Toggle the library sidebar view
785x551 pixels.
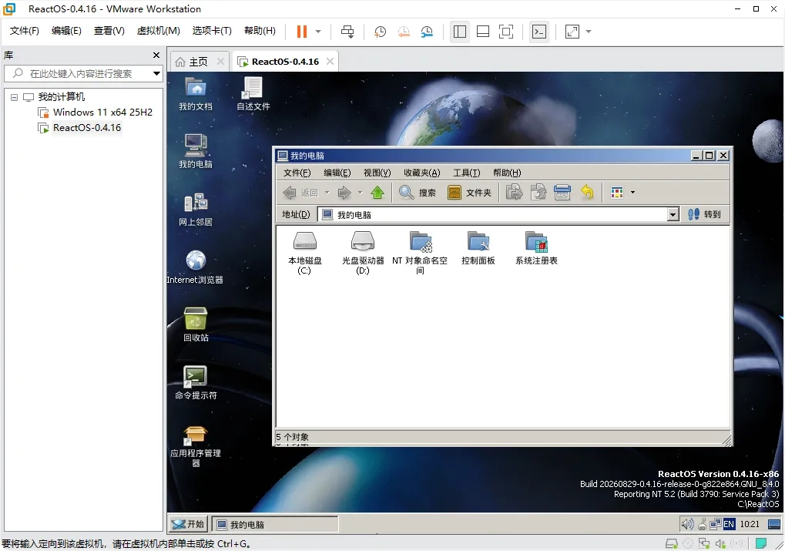(x=460, y=32)
